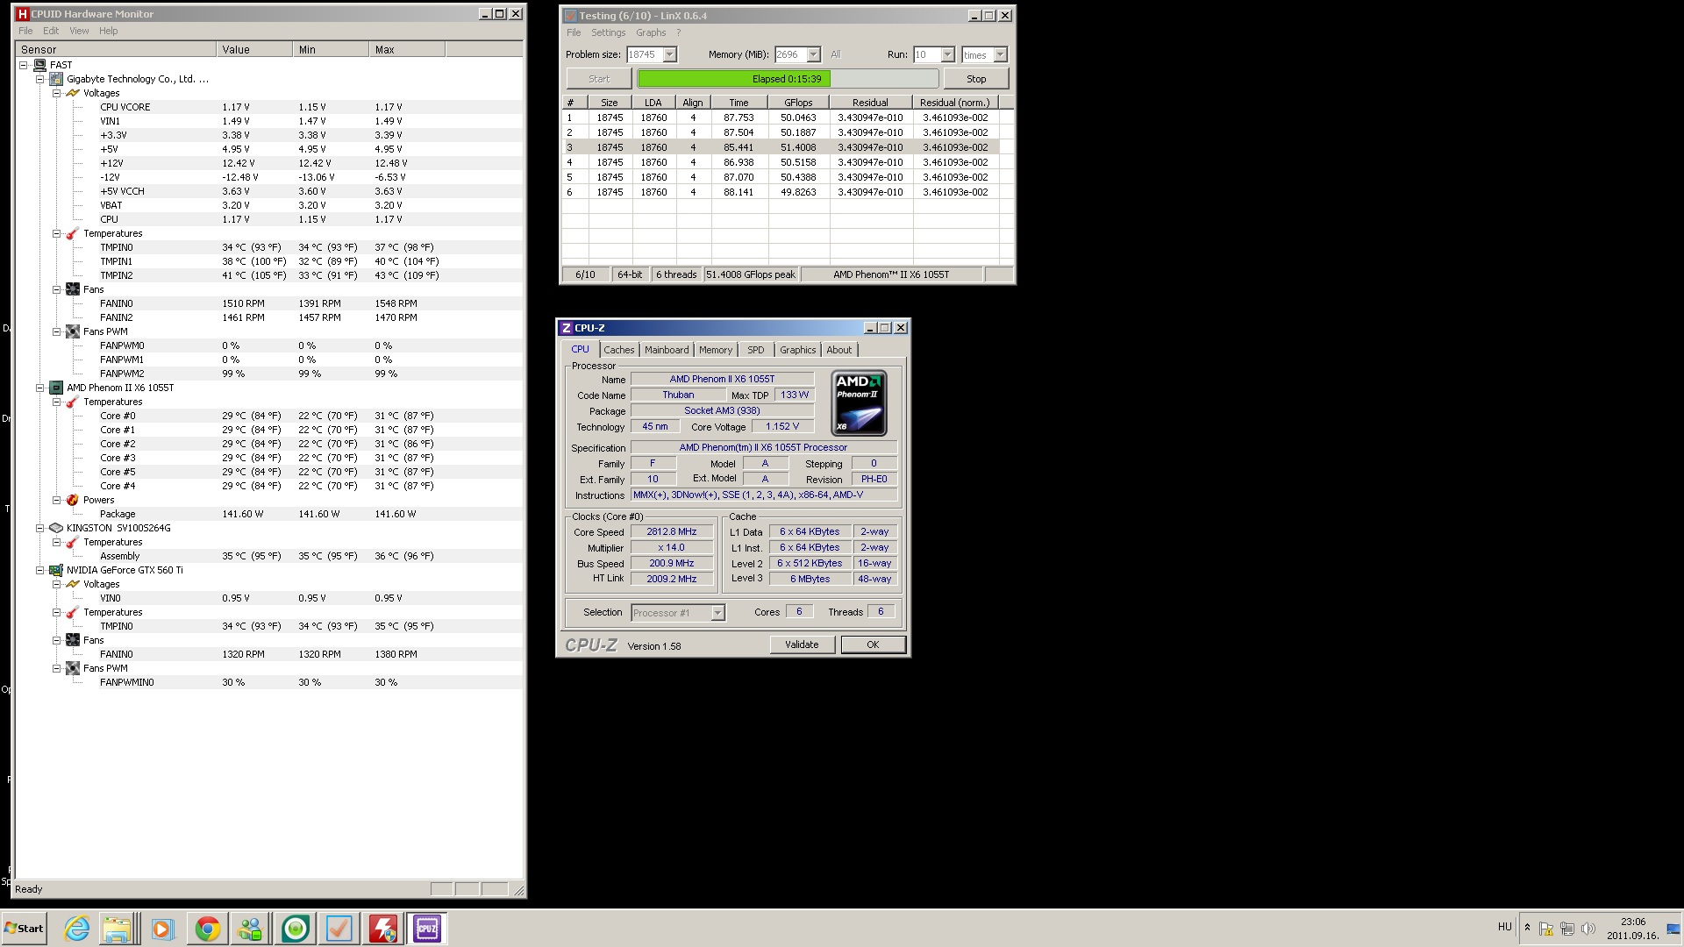Switch to Memory tab in CPU-Z
The image size is (1684, 947).
(x=715, y=350)
